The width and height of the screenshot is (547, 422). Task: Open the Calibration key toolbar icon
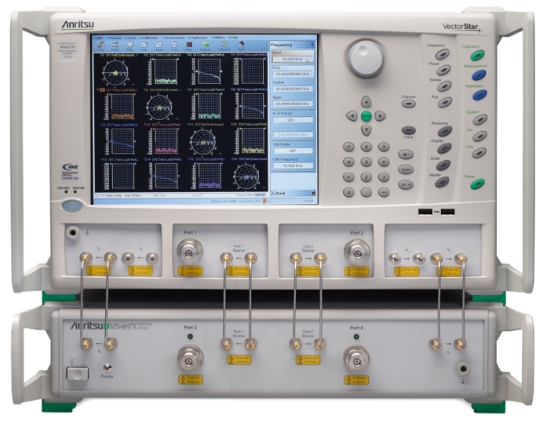(x=224, y=45)
